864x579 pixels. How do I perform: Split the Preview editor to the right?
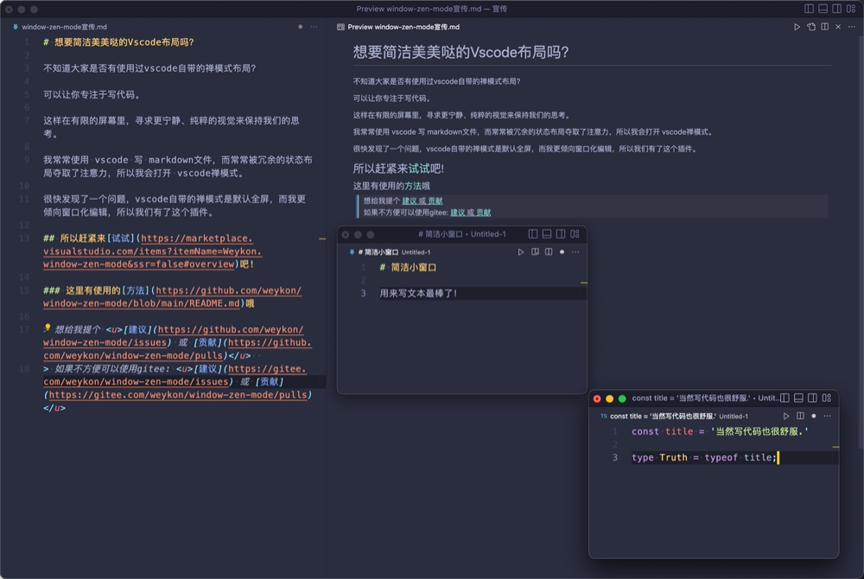coord(825,27)
